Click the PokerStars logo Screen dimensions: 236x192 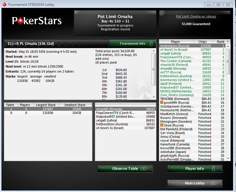click(x=37, y=21)
